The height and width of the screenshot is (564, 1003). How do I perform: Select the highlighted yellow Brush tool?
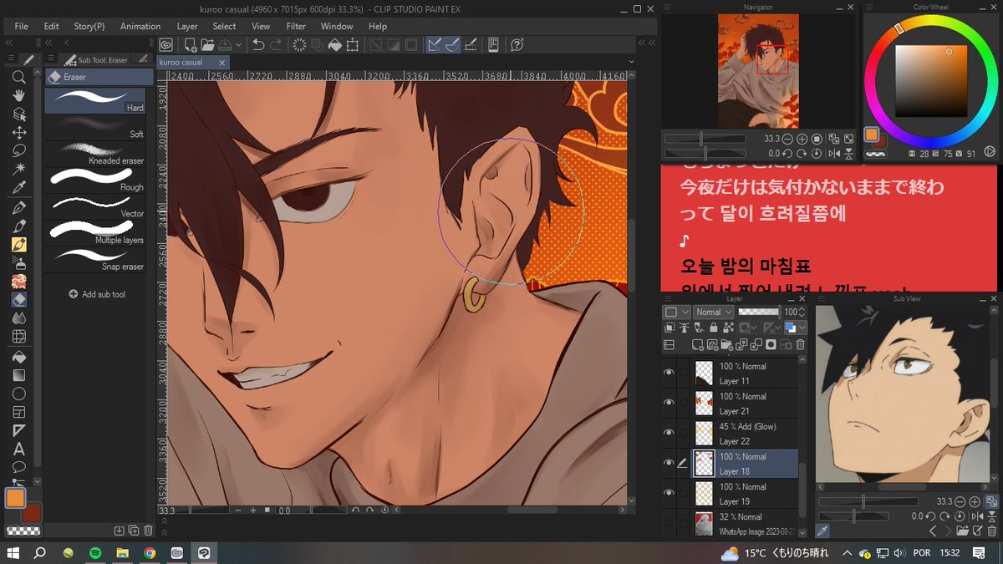click(18, 245)
